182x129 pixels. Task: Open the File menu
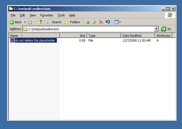click(x=13, y=15)
